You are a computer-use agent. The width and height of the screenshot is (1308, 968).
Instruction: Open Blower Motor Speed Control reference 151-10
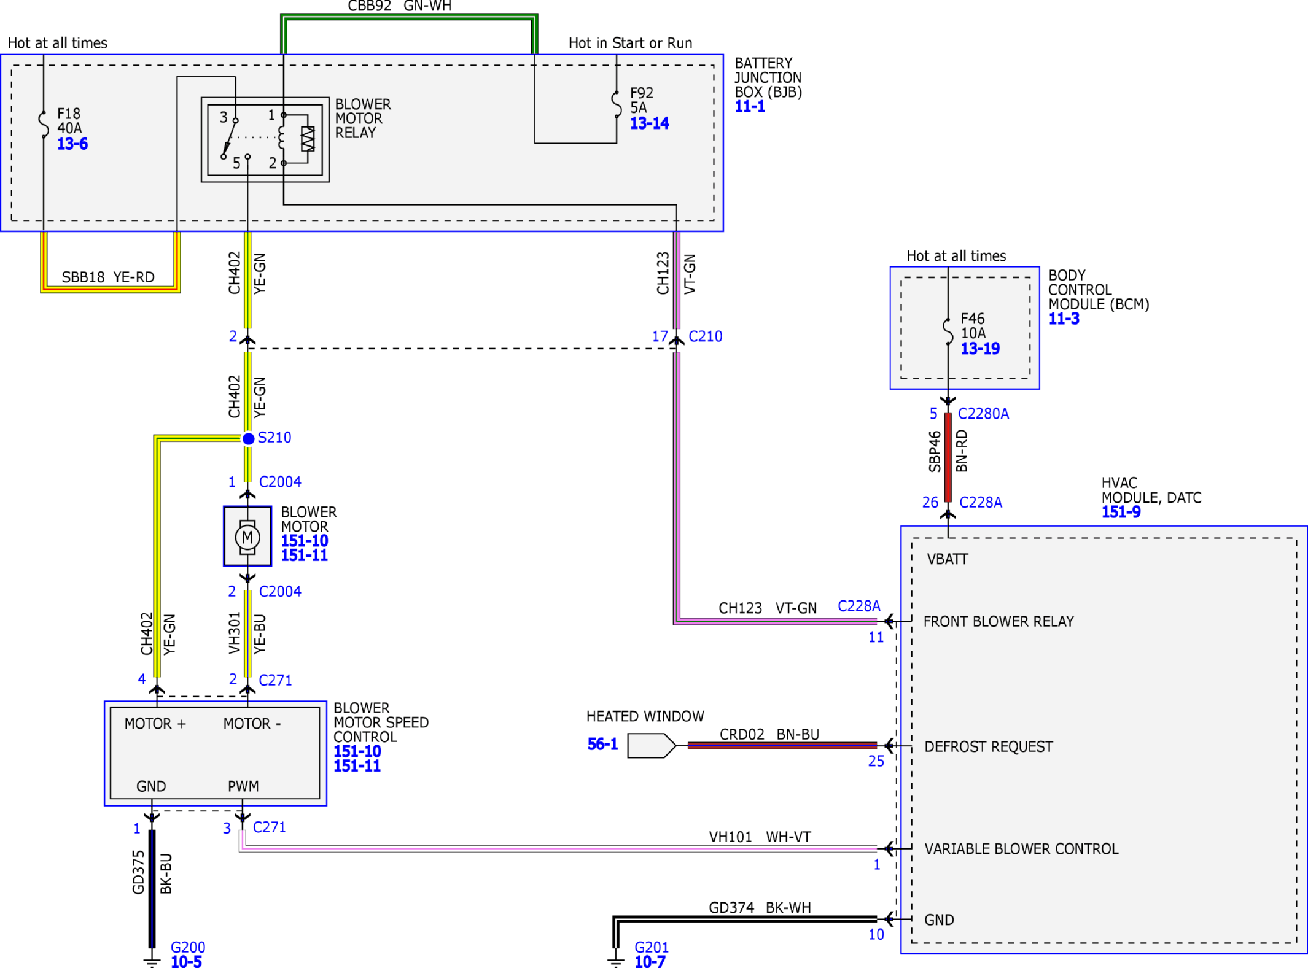pos(357,752)
